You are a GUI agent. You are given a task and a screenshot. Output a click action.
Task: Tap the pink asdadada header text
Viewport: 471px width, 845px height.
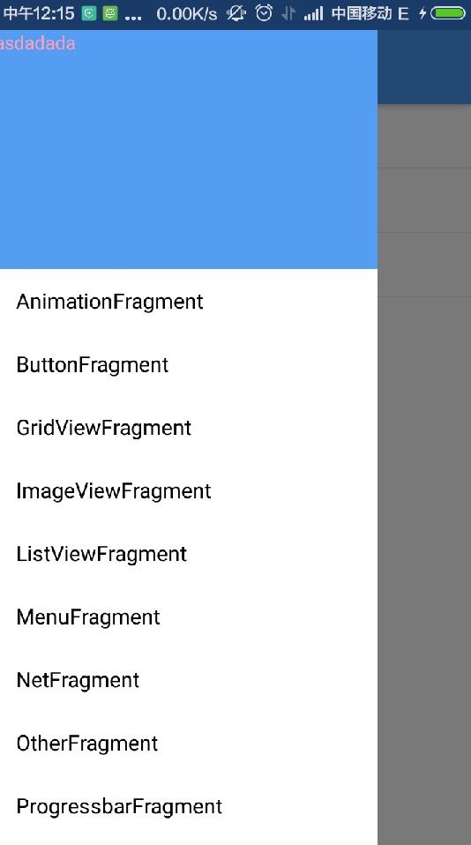(37, 43)
